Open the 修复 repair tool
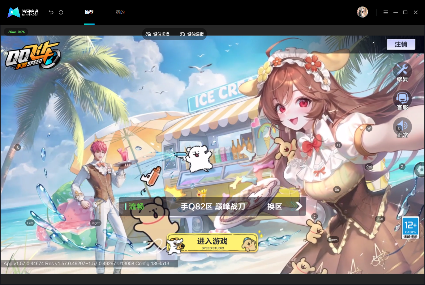Image resolution: width=425 pixels, height=285 pixels. tap(402, 72)
